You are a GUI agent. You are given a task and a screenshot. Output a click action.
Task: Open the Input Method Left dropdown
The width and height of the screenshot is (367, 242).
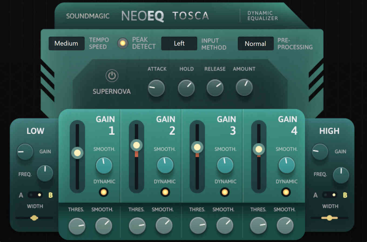(179, 43)
